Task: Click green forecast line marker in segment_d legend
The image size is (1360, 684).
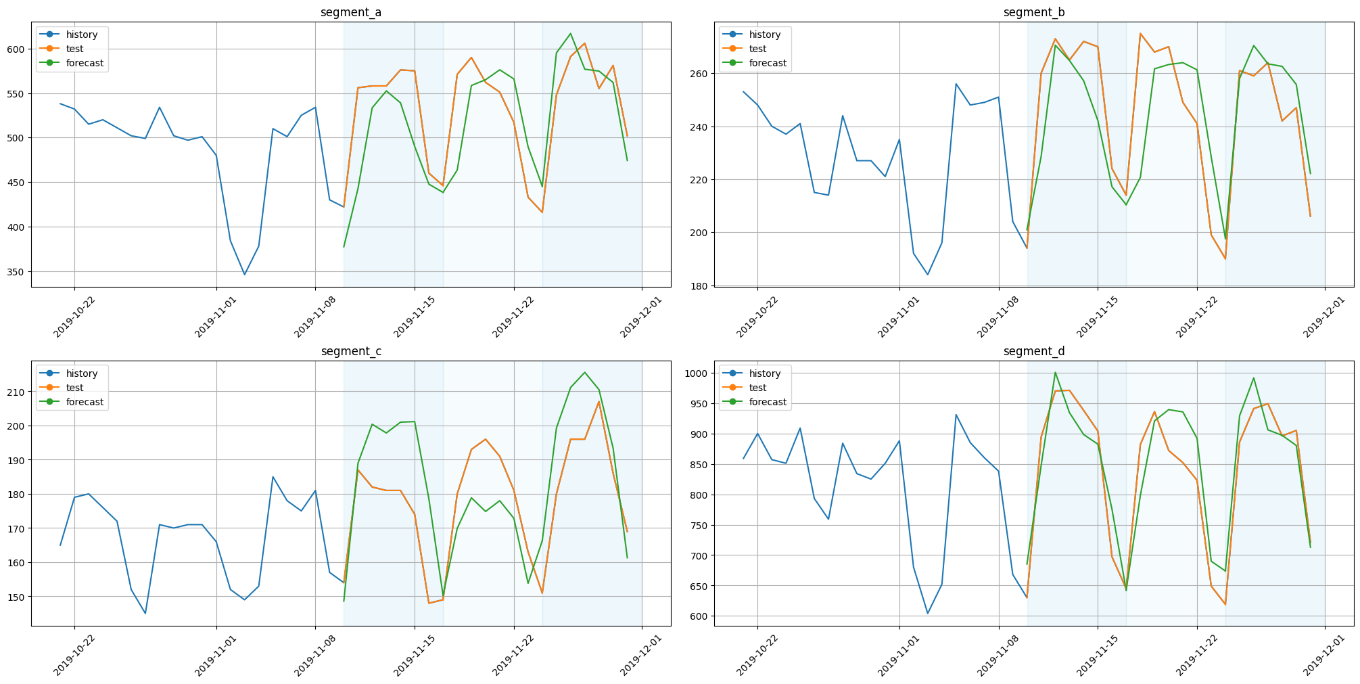Action: pos(733,402)
